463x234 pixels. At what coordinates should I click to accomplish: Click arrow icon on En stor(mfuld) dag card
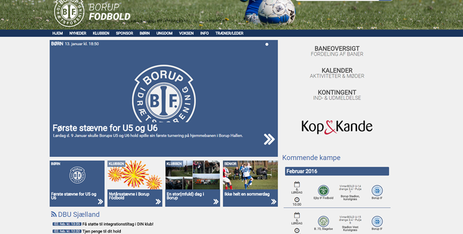click(215, 201)
